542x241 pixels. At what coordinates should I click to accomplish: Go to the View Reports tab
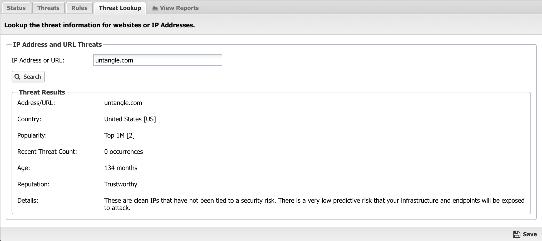pos(175,8)
